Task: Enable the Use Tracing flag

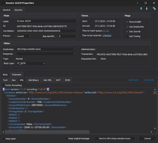Action: tap(127, 36)
